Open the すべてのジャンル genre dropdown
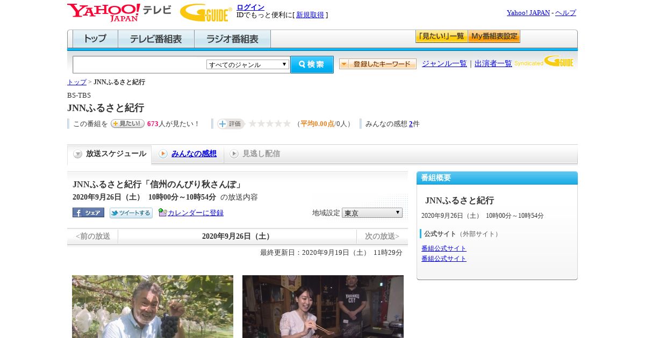The width and height of the screenshot is (645, 338). point(248,64)
